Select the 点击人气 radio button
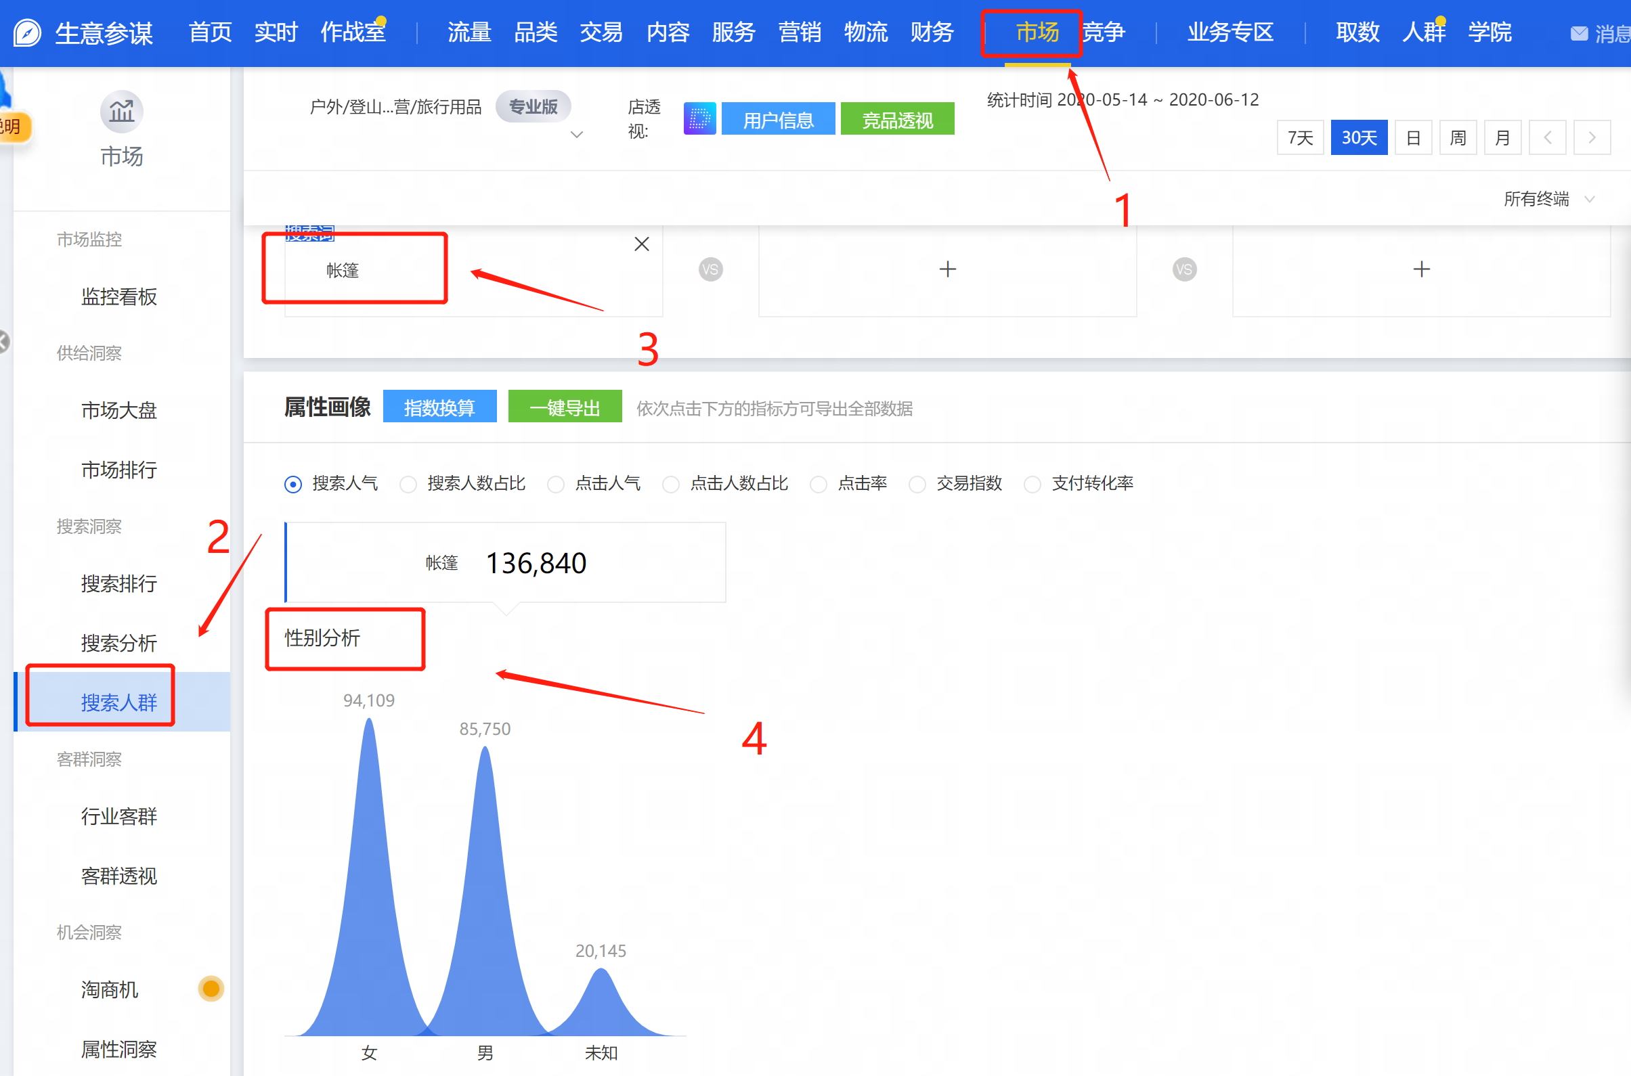 556,485
